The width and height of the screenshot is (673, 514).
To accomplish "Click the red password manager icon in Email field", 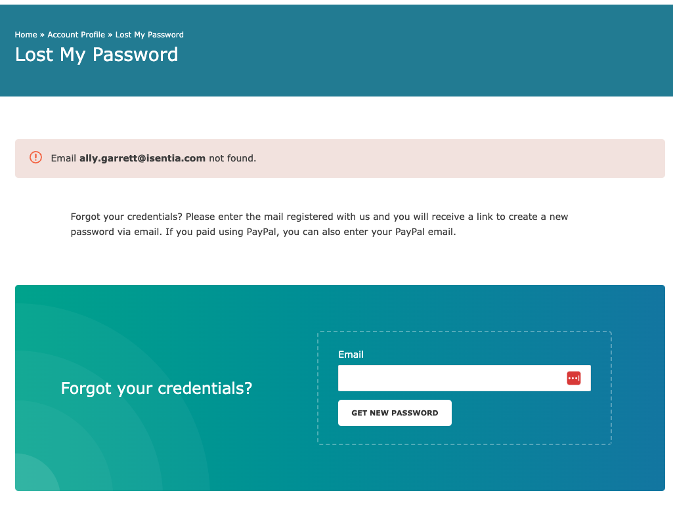I will coord(573,378).
